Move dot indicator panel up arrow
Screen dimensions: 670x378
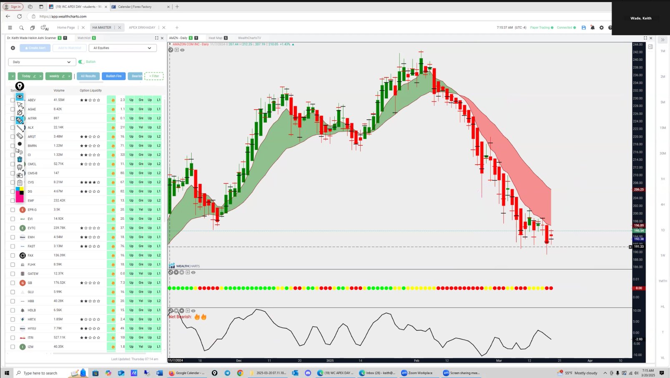tap(182, 272)
